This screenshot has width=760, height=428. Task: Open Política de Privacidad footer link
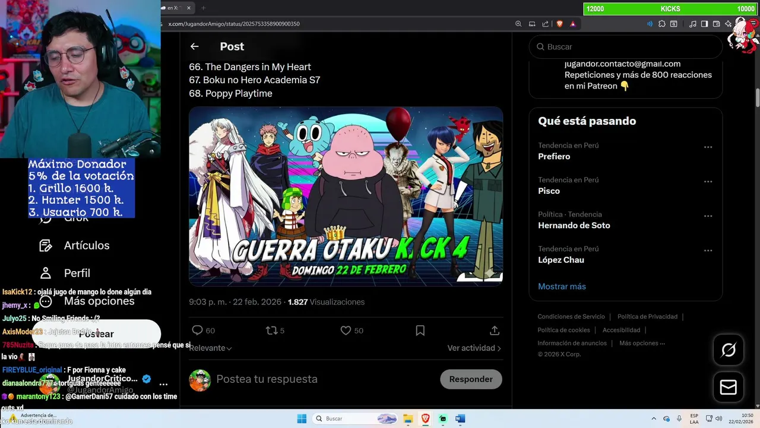[647, 317]
